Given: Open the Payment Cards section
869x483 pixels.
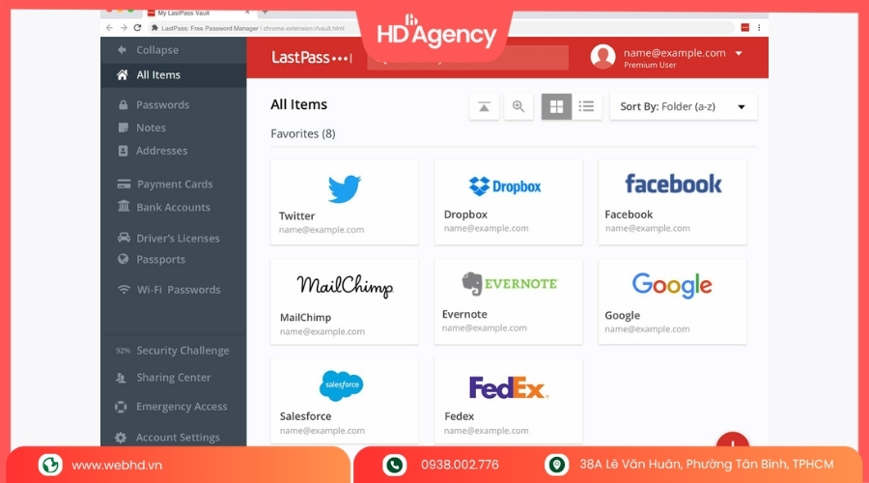Looking at the screenshot, I should pyautogui.click(x=175, y=185).
